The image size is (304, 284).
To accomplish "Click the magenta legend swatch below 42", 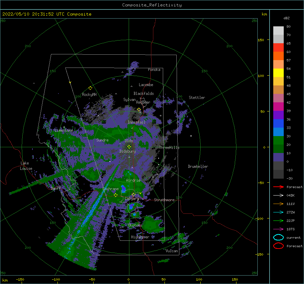I will (x=278, y=107).
